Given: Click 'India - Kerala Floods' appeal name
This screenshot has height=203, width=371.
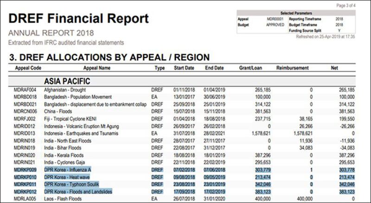Looking at the screenshot, I should tap(64, 156).
